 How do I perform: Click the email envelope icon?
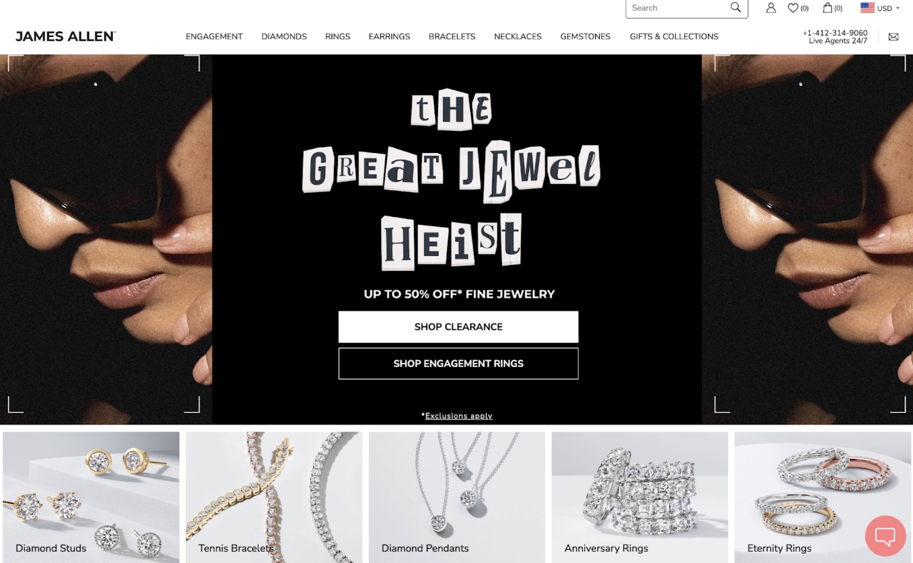pyautogui.click(x=893, y=37)
